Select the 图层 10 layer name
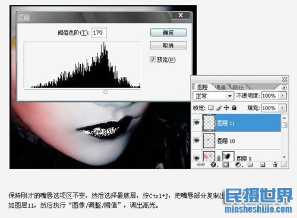297x218 pixels. pos(226,141)
